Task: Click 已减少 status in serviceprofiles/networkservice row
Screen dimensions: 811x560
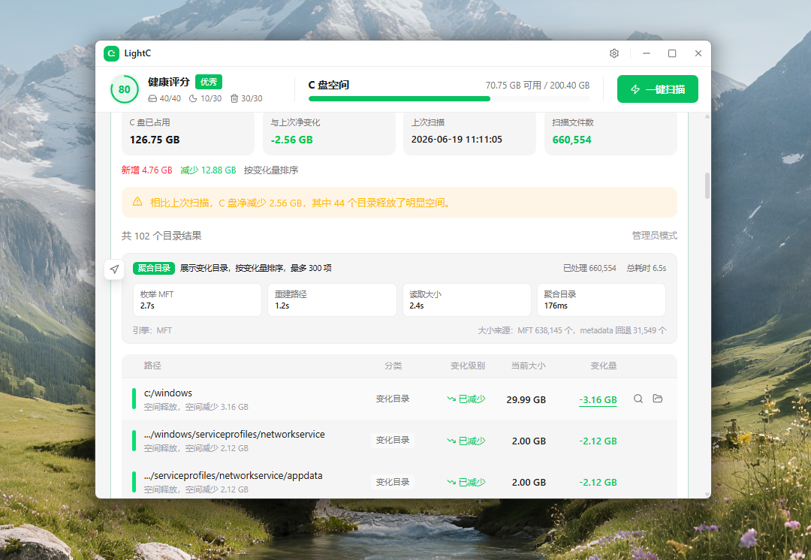Action: tap(466, 441)
